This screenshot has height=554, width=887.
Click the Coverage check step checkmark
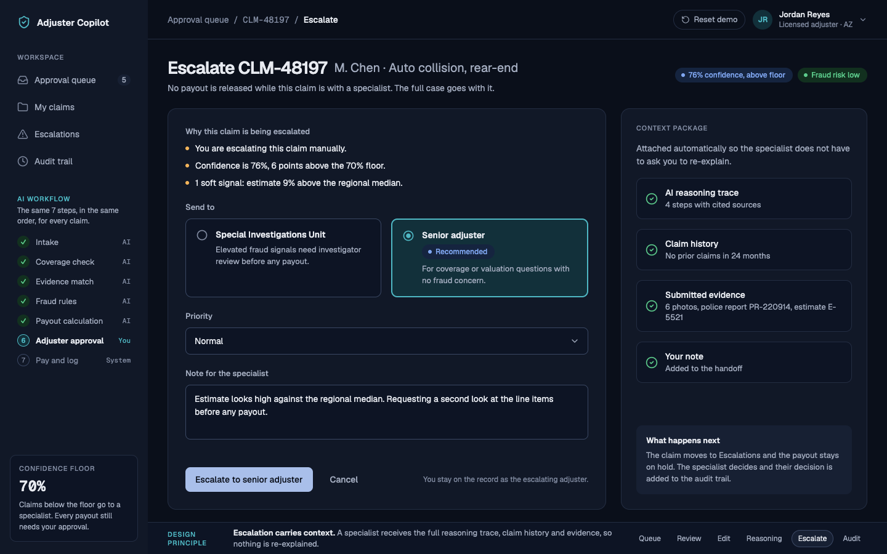coord(23,262)
